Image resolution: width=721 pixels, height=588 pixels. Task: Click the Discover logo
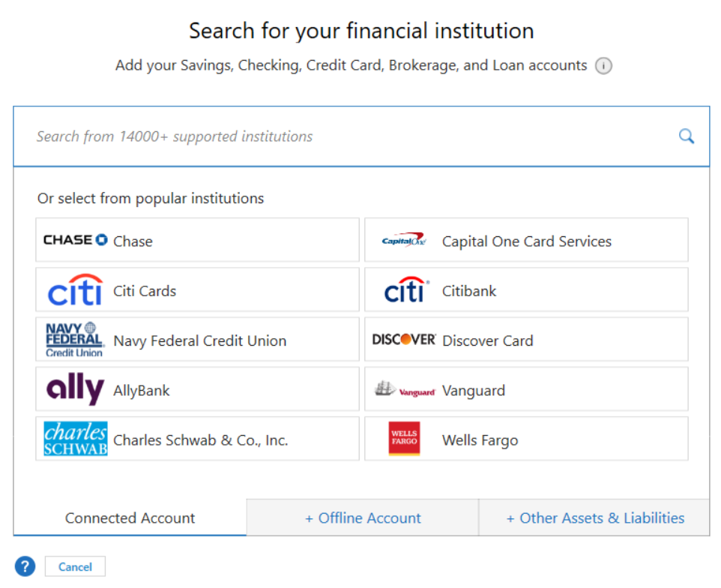(x=404, y=340)
